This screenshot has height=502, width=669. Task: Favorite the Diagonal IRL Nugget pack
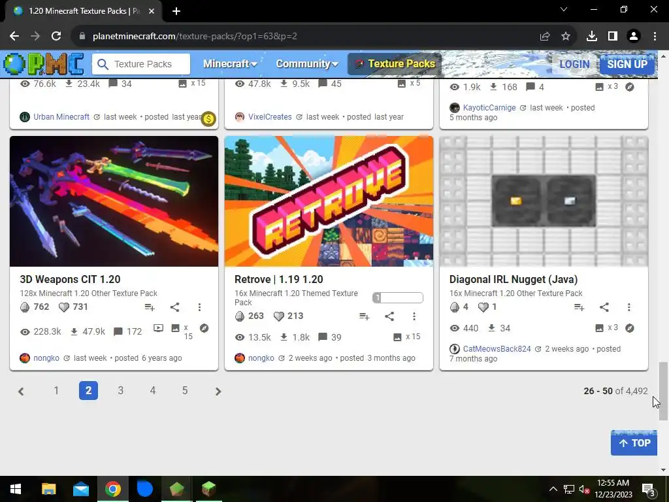[483, 307]
